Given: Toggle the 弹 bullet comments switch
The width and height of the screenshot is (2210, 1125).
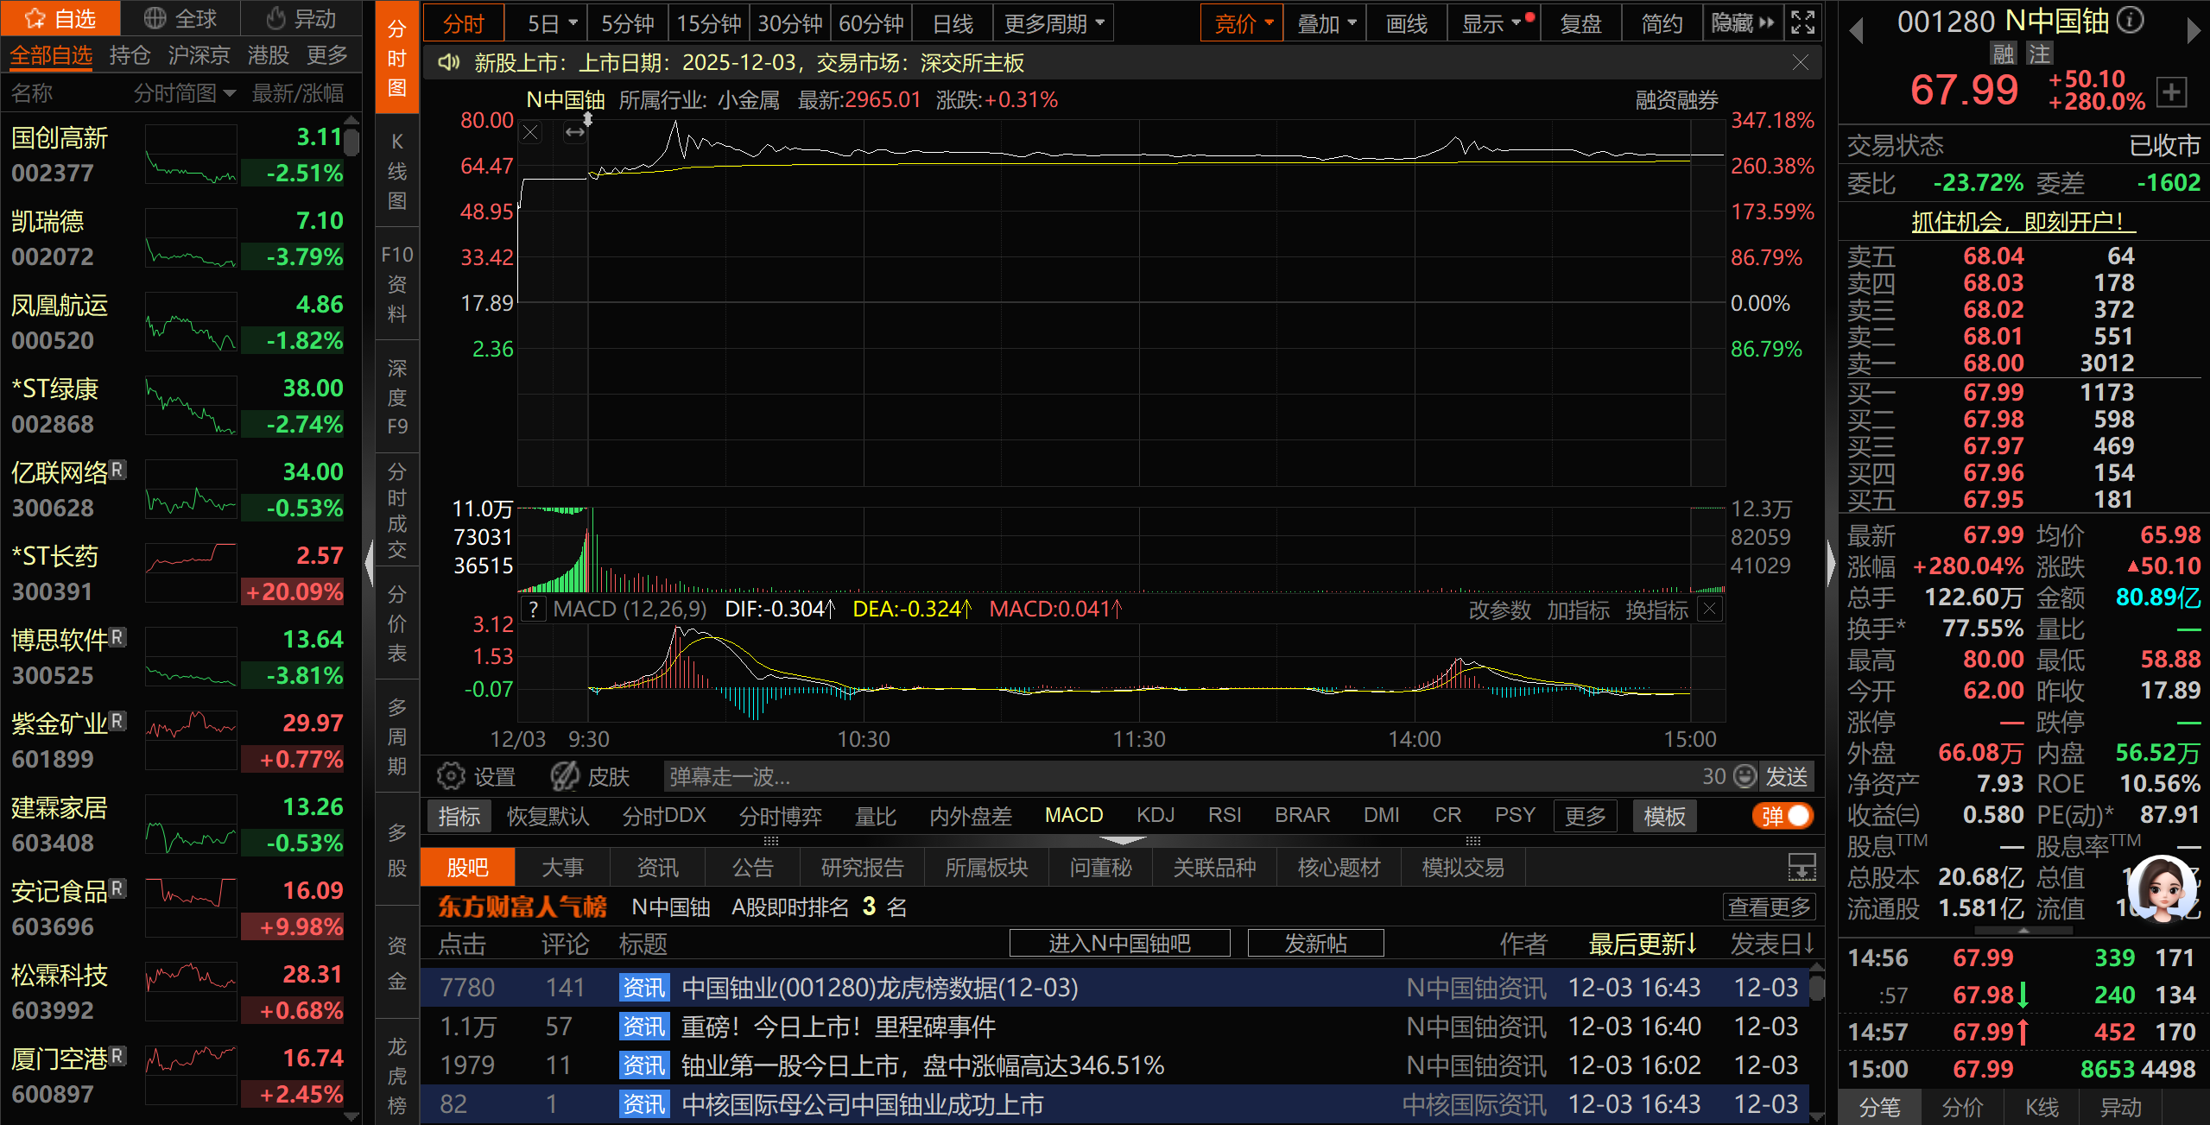Looking at the screenshot, I should point(1783,816).
